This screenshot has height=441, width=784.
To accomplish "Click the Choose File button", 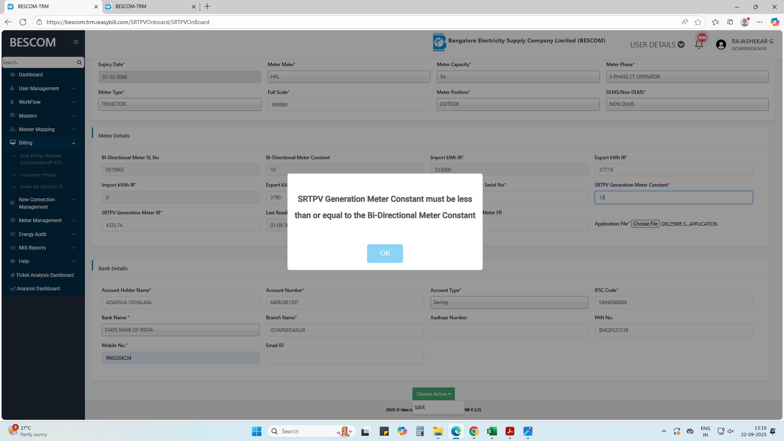I will 645,224.
